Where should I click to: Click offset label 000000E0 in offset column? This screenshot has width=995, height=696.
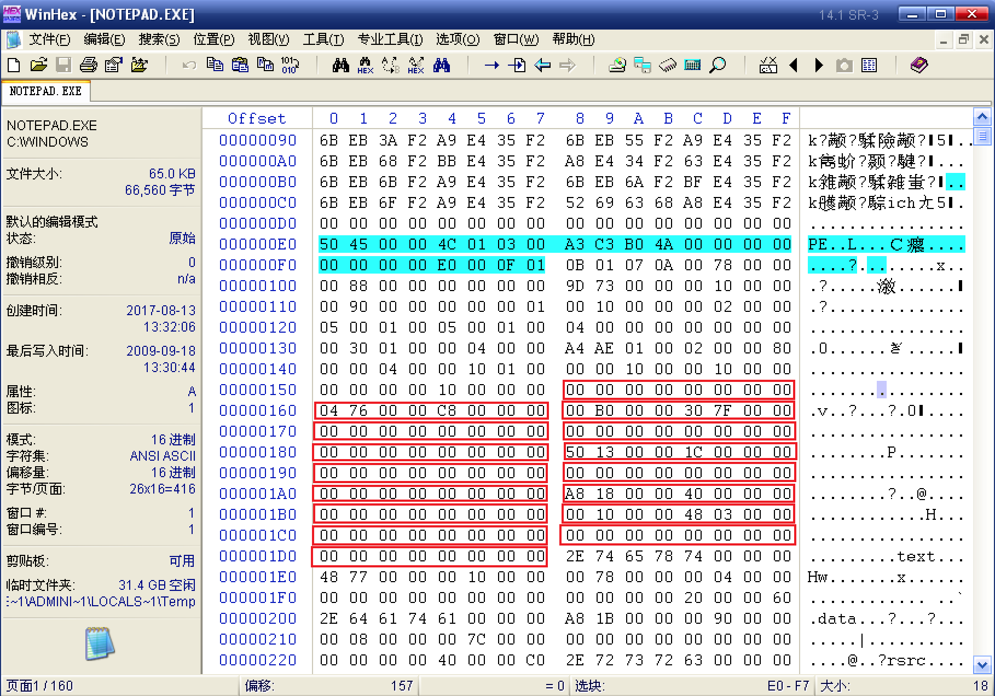[257, 244]
